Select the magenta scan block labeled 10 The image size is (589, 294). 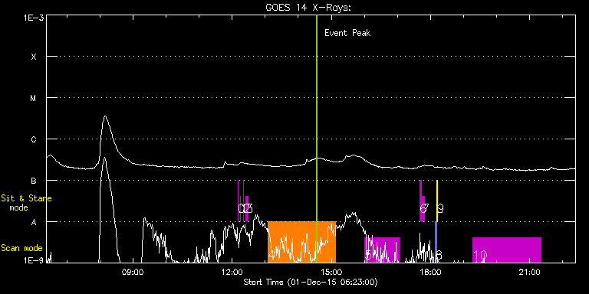pyautogui.click(x=507, y=250)
